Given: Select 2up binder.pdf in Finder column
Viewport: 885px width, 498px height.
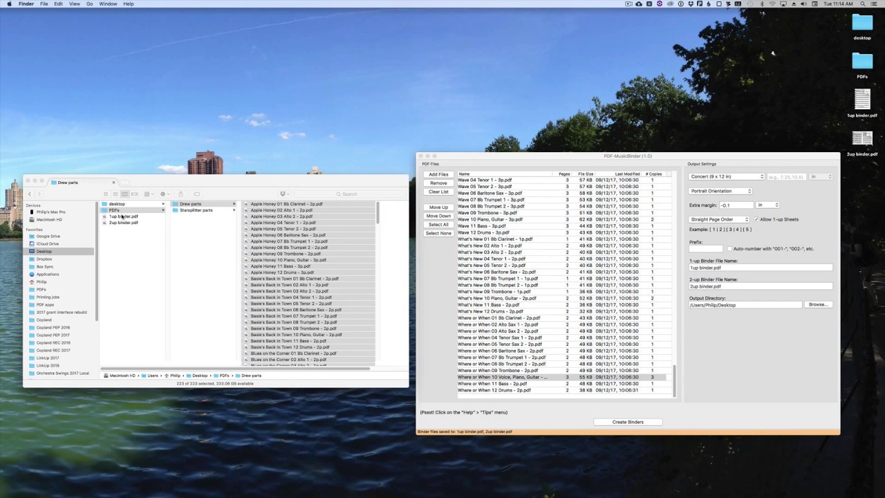Looking at the screenshot, I should 123,223.
